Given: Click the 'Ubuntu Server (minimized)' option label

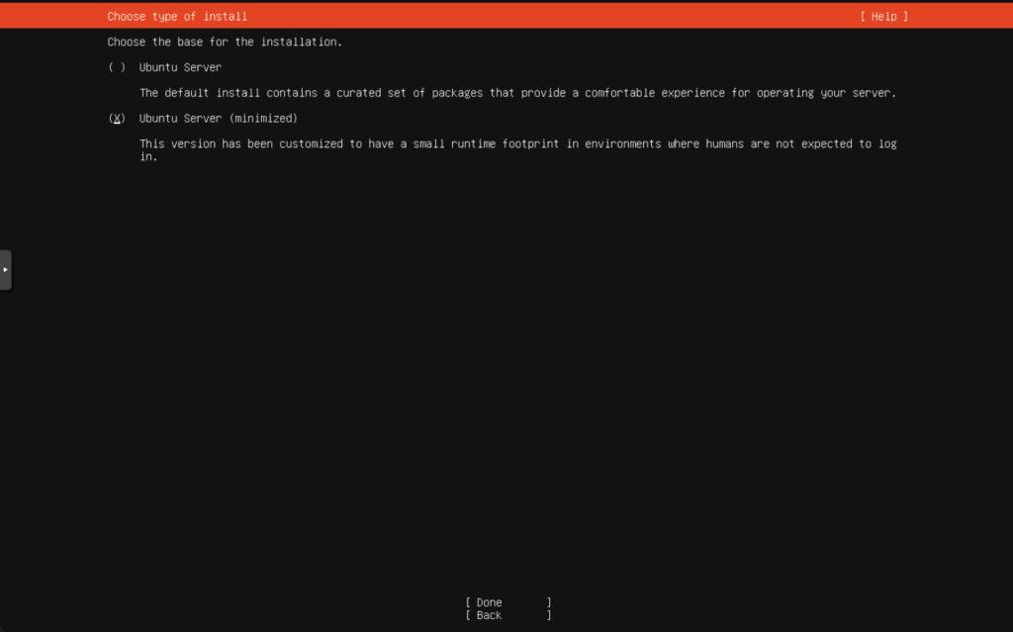Looking at the screenshot, I should pos(218,119).
